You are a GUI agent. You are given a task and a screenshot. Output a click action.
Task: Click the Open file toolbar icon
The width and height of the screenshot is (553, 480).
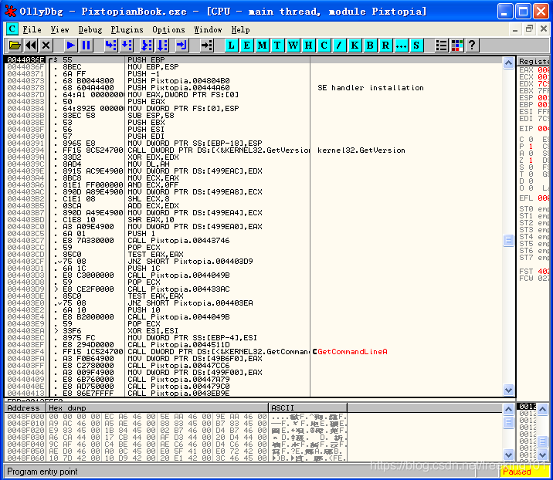[15, 45]
